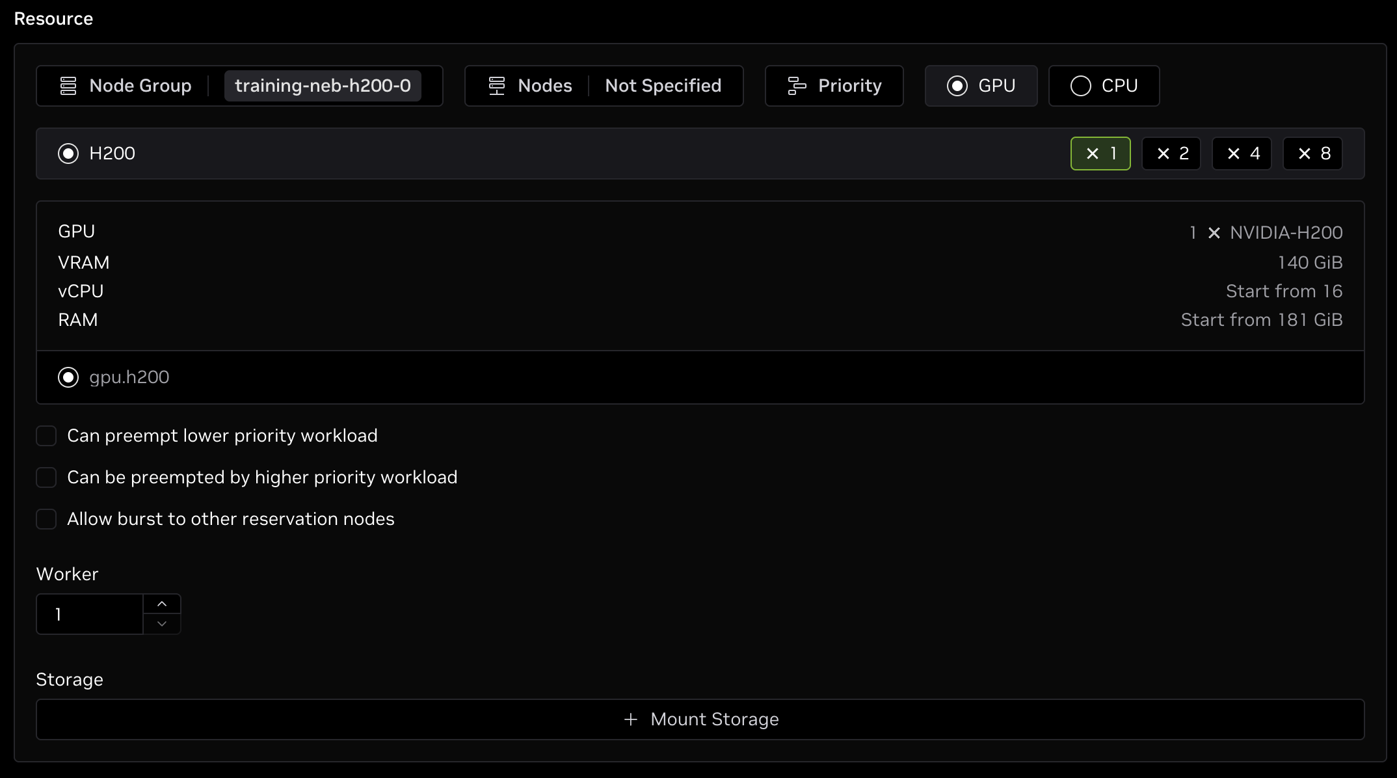Image resolution: width=1397 pixels, height=778 pixels.
Task: Switch to the CPU radio option
Action: pyautogui.click(x=1080, y=85)
